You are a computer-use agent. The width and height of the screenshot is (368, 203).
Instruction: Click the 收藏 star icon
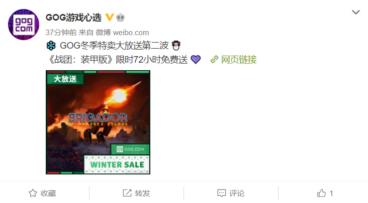pos(33,193)
